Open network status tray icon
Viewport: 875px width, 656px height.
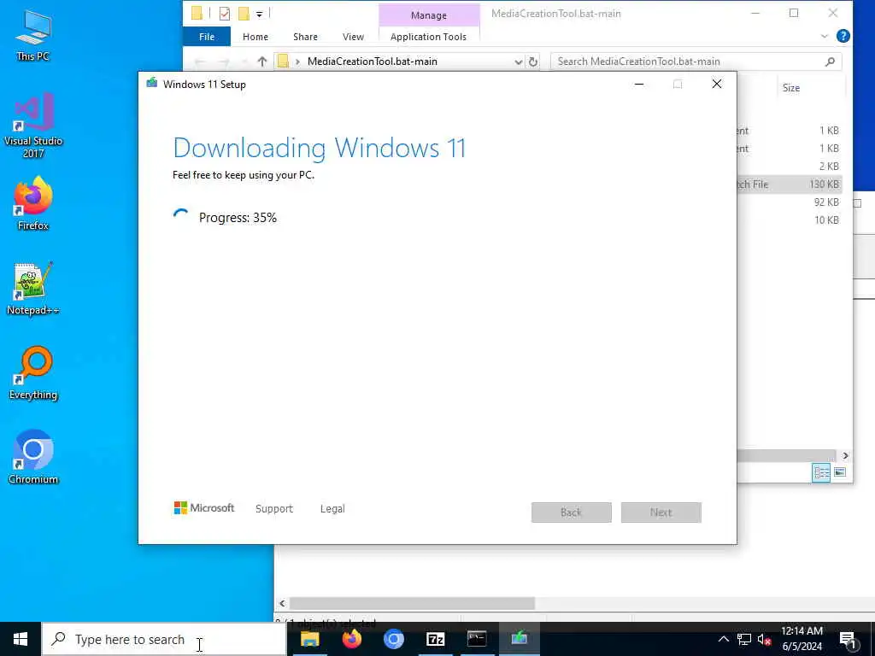pyautogui.click(x=744, y=639)
